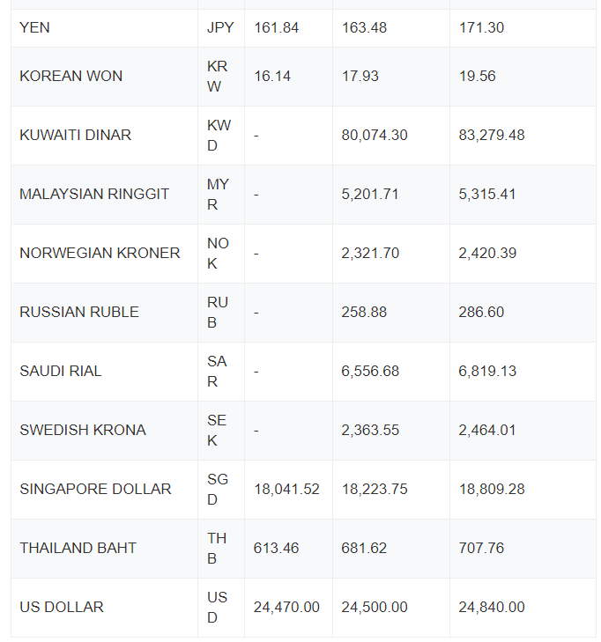The height and width of the screenshot is (642, 601).
Task: Select the SAUDI RIAL currency name
Action: [x=61, y=371]
